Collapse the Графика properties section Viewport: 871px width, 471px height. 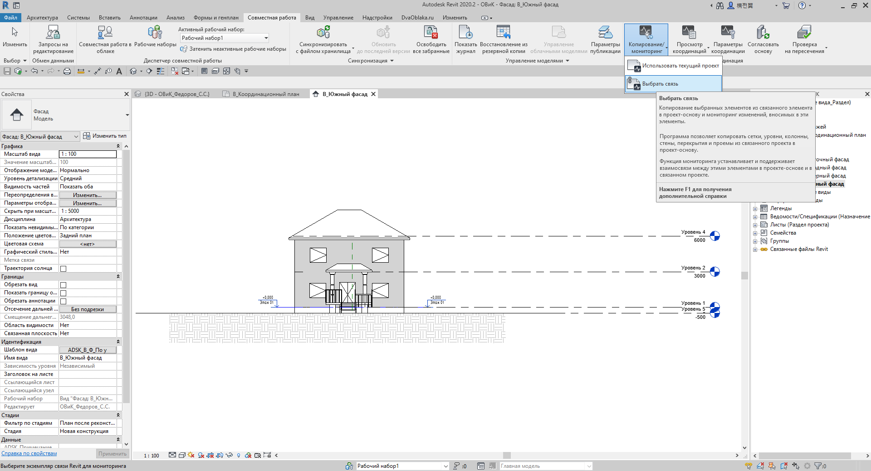tap(118, 146)
